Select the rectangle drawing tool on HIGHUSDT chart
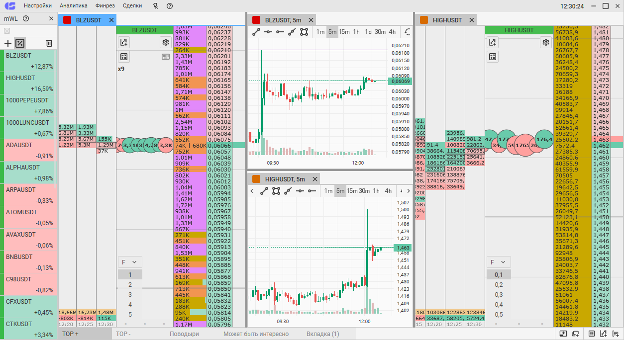This screenshot has height=340, width=624. [276, 191]
